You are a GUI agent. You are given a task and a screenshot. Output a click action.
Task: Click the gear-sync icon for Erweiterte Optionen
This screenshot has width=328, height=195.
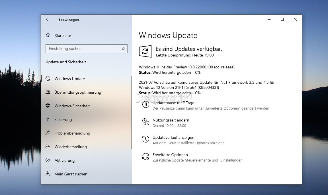145,156
